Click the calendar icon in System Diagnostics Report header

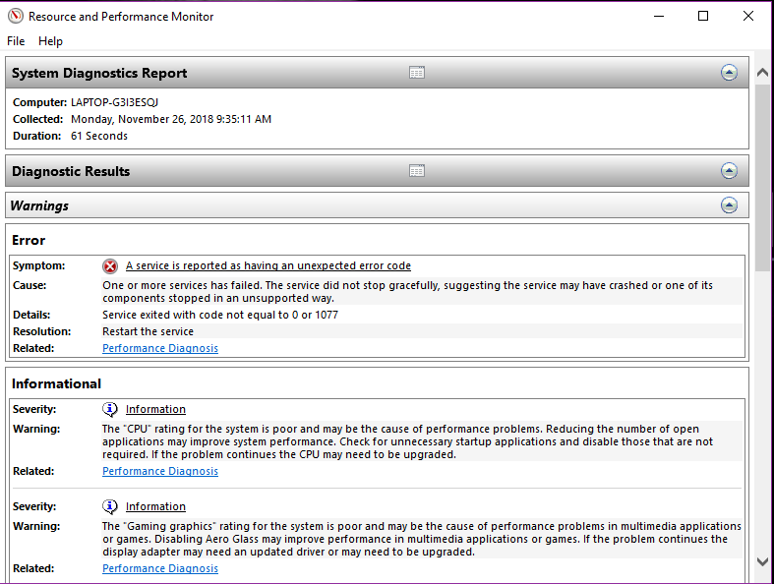pos(417,73)
